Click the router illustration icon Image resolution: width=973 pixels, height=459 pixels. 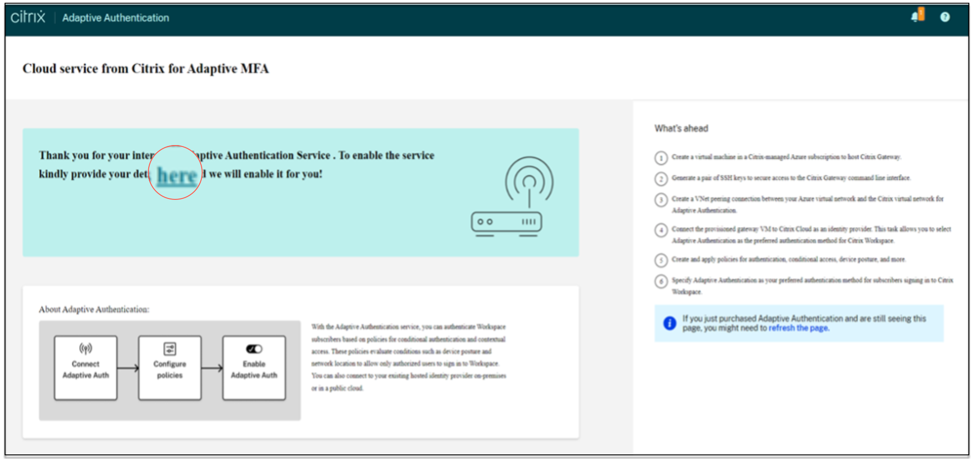point(512,197)
